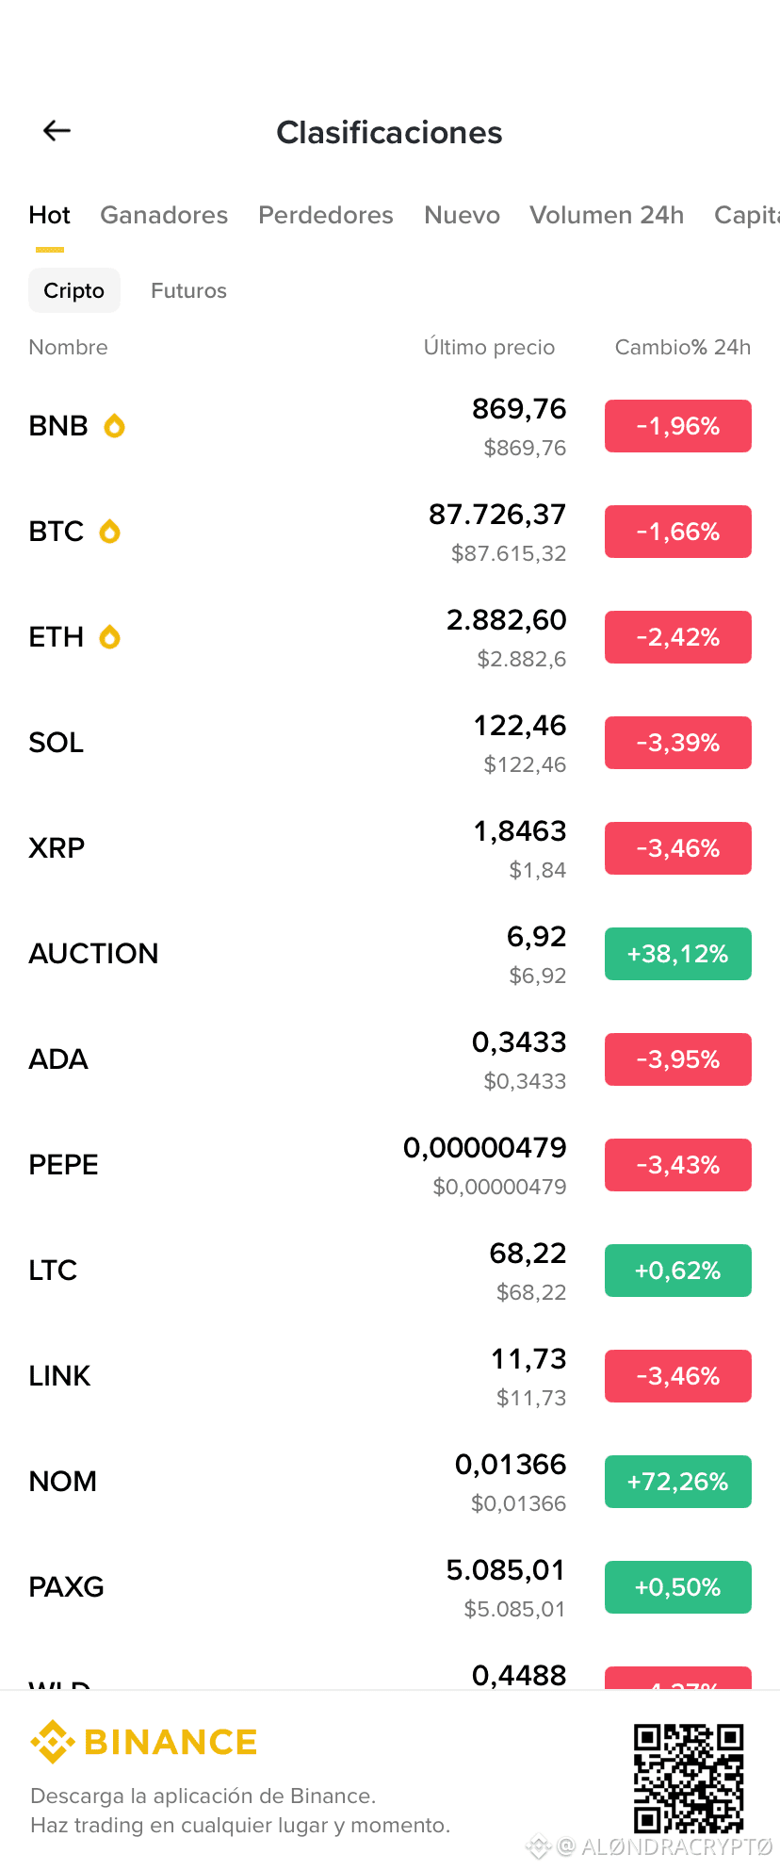
Task: Tap the hot flame icon next to BTC
Action: [110, 532]
